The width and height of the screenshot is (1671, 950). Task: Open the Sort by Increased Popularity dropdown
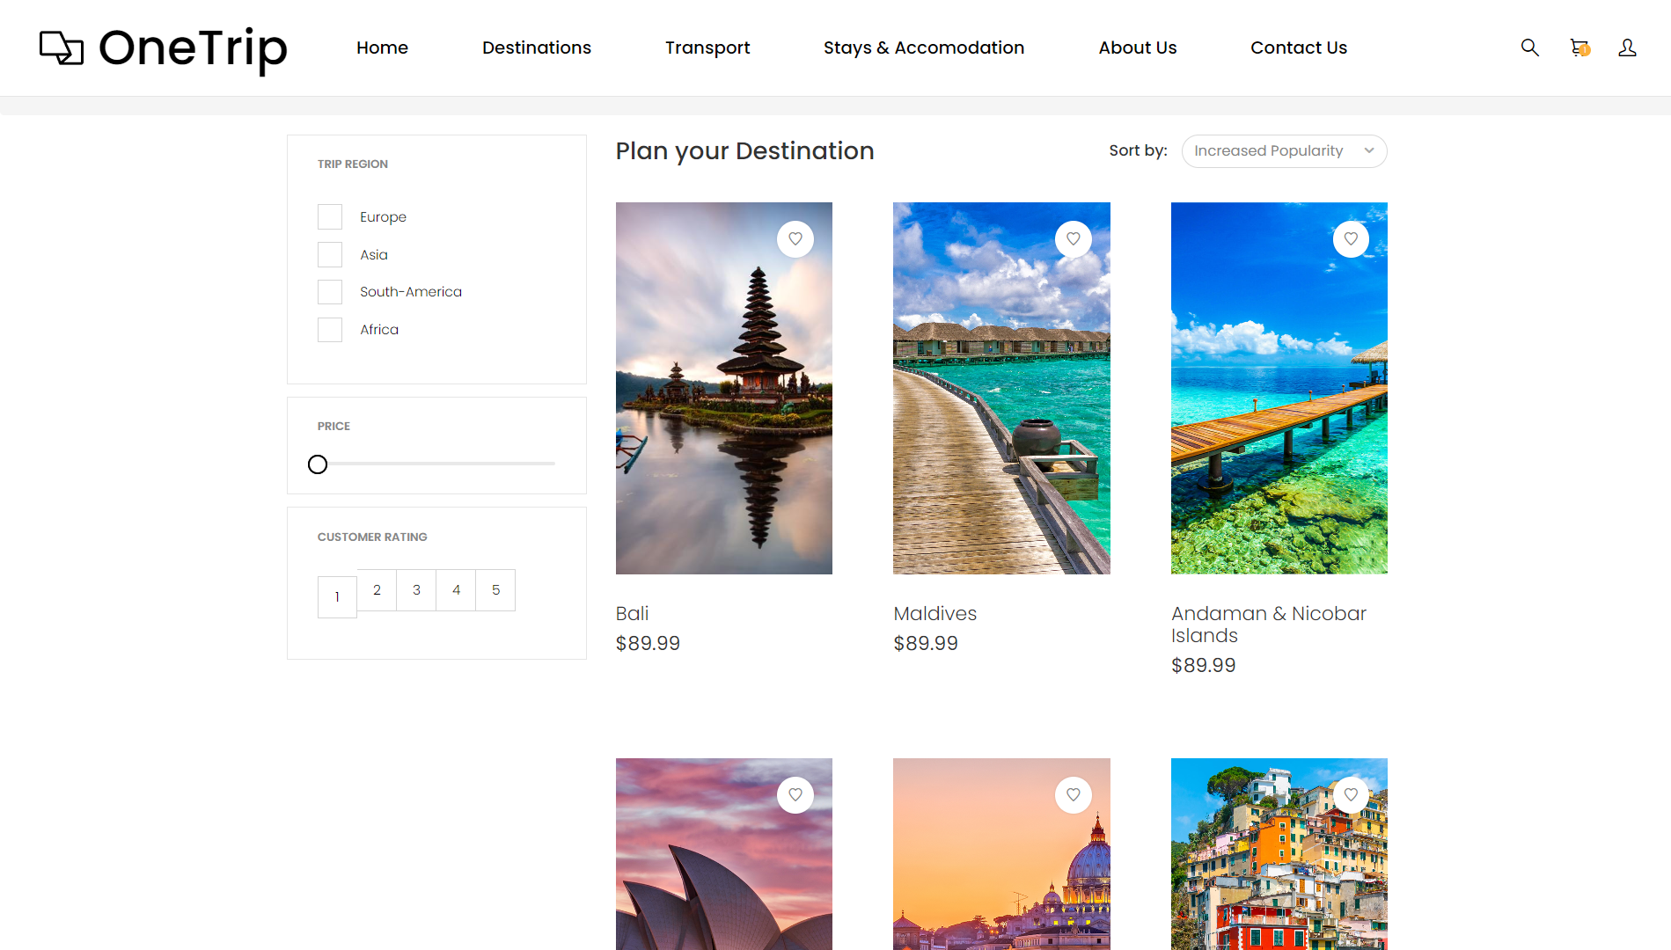click(x=1284, y=150)
